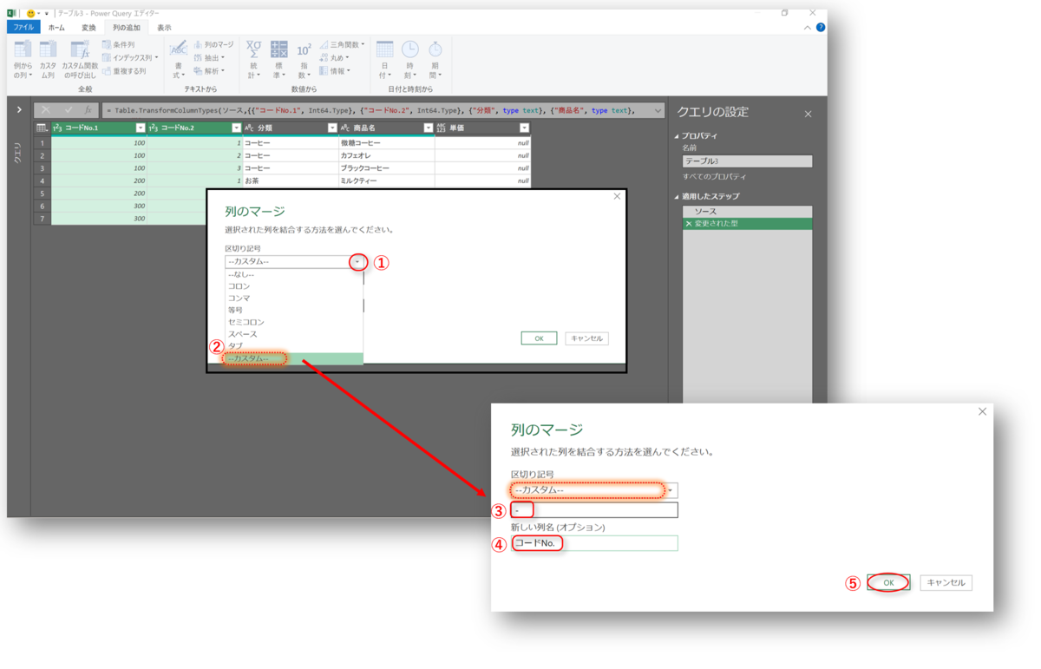Image resolution: width=1041 pixels, height=669 pixels.
Task: Click the formula bar cancel X icon
Action: click(x=46, y=110)
